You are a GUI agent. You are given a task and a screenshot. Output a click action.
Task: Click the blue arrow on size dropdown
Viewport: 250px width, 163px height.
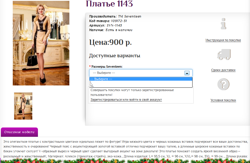[187, 73]
